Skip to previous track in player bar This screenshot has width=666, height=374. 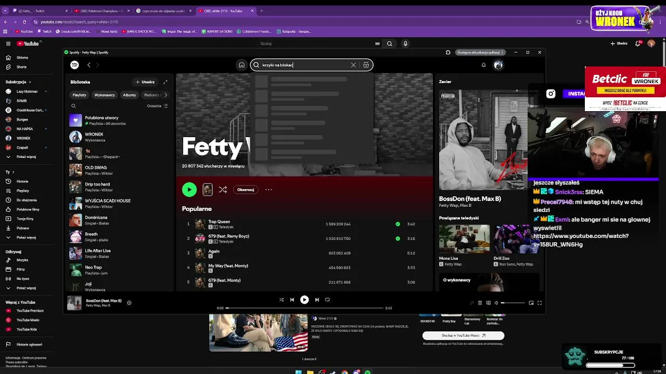292,300
